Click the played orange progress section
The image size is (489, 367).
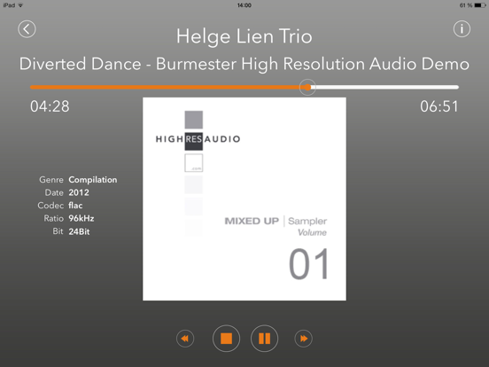(x=165, y=88)
